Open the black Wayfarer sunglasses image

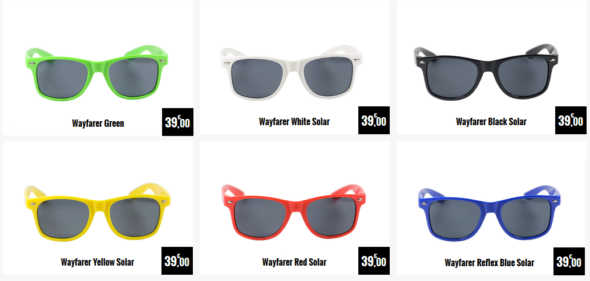[486, 72]
